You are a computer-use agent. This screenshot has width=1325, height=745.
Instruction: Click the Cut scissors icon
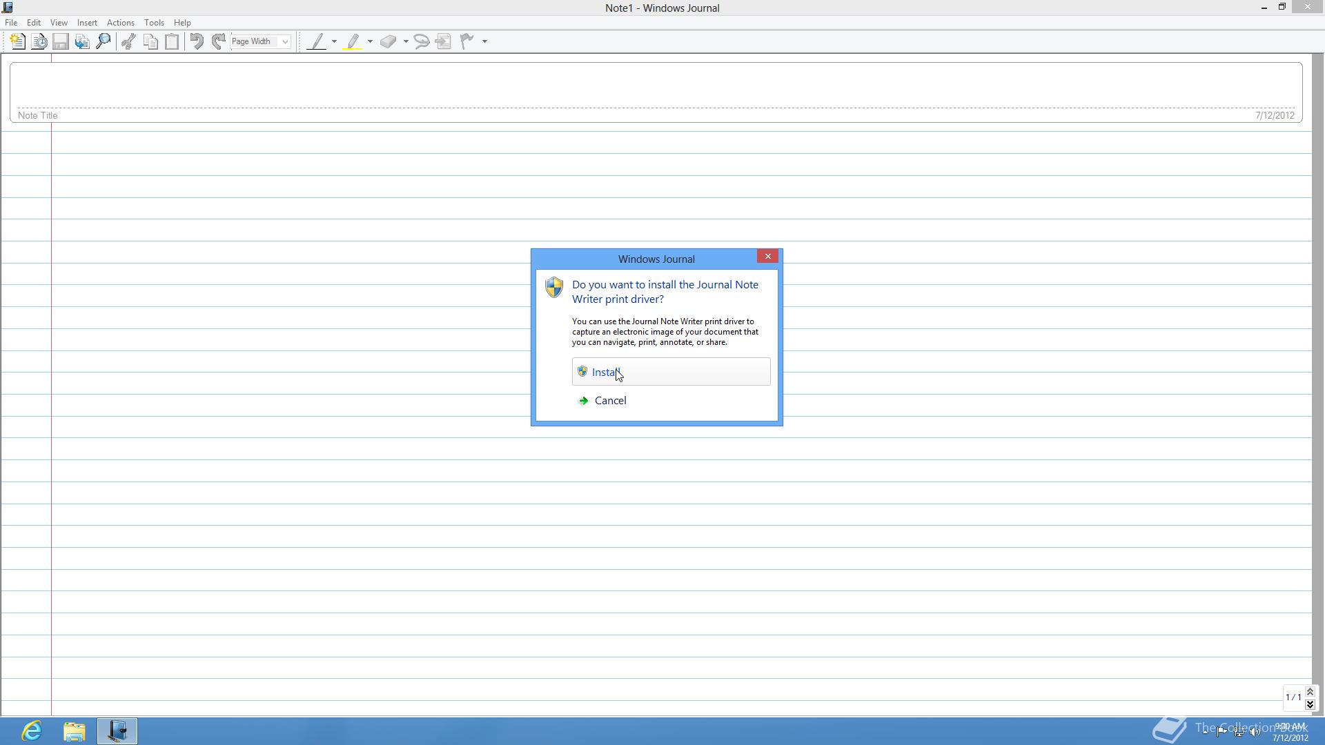128,41
